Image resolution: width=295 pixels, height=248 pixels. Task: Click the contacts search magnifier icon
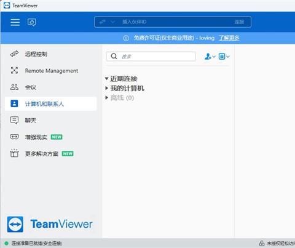pos(114,56)
